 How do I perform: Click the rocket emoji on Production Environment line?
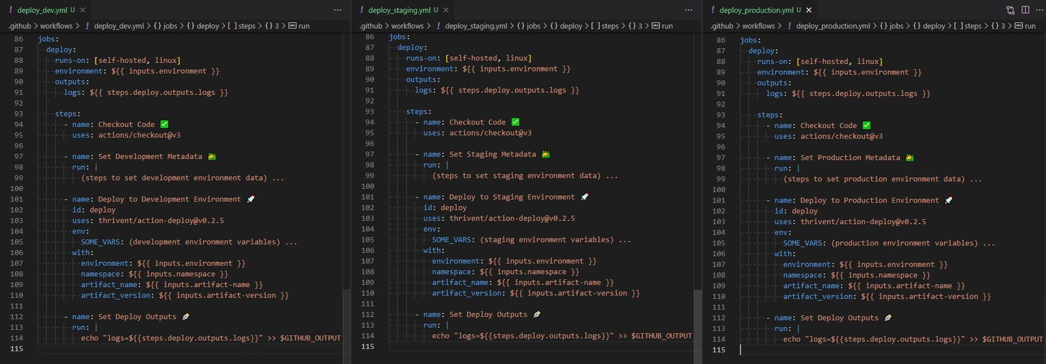coord(948,200)
